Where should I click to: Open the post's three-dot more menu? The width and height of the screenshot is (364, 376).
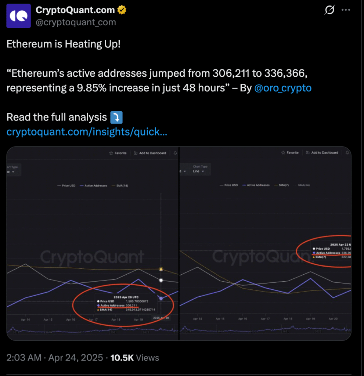(346, 10)
